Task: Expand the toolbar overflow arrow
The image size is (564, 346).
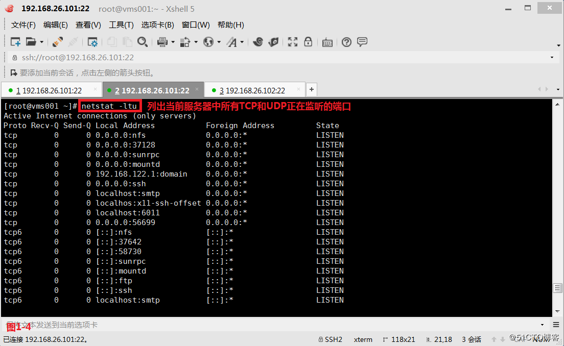Action: click(x=558, y=45)
